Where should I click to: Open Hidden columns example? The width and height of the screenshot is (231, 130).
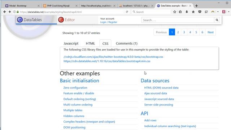[74, 116]
